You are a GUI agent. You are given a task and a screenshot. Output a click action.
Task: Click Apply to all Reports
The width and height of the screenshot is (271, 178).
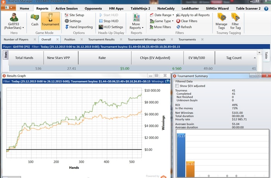click(x=193, y=15)
